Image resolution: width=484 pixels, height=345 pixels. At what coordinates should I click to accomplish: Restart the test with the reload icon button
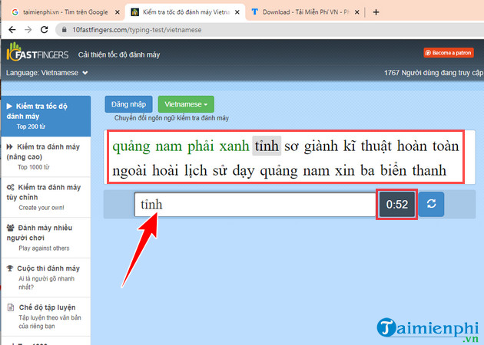(431, 204)
